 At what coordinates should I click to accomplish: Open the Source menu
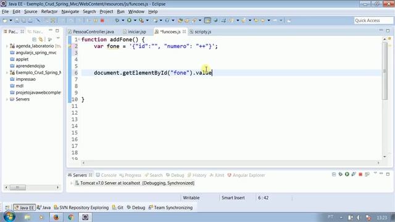click(x=30, y=12)
